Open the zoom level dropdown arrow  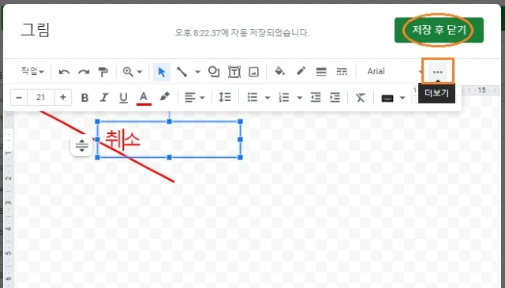(140, 72)
